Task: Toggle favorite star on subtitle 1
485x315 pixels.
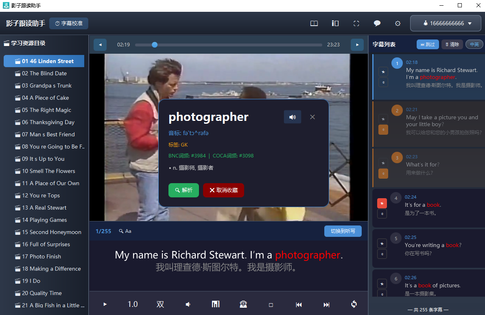Action: [x=383, y=72]
